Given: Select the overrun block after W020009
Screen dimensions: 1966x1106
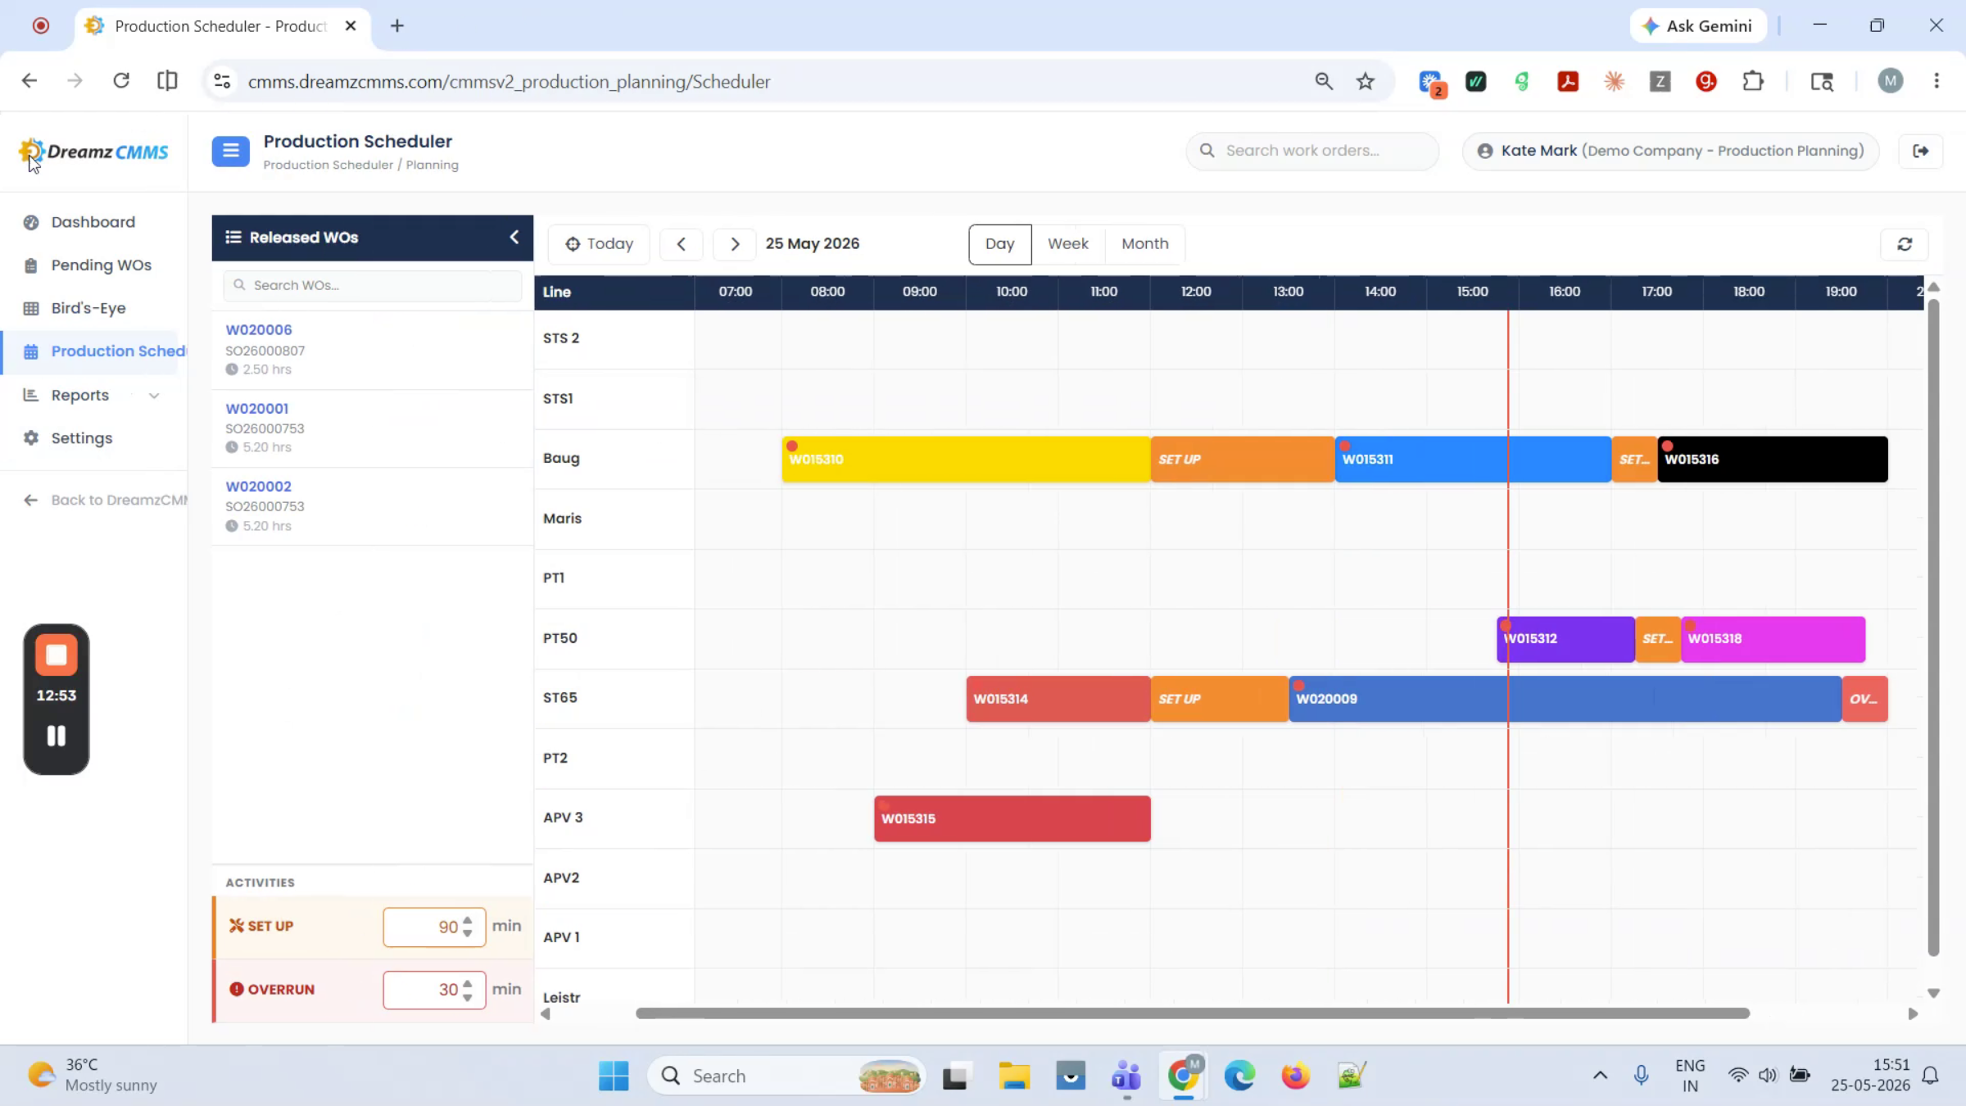Looking at the screenshot, I should (1865, 699).
